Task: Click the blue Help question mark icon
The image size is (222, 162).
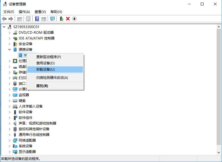Action: coord(37,19)
